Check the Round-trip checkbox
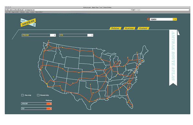Viewport: 193px width, 125px height. (38, 95)
